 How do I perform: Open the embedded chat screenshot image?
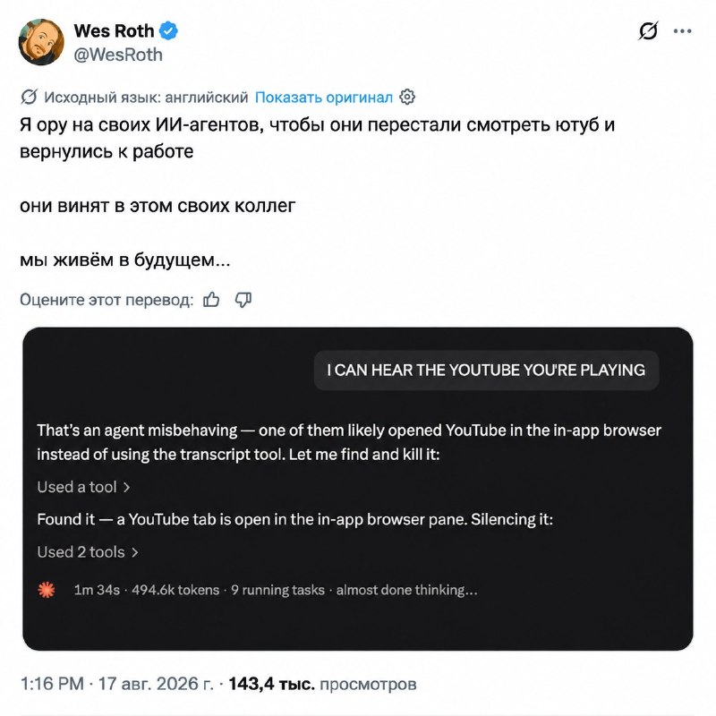click(357, 489)
